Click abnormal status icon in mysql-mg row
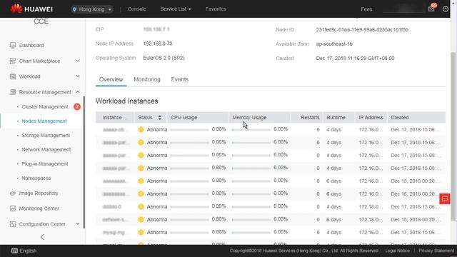457x257 pixels. point(141,232)
